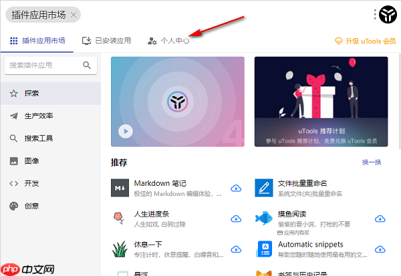Select 创意 category
Image resolution: width=401 pixels, height=276 pixels.
click(x=51, y=206)
